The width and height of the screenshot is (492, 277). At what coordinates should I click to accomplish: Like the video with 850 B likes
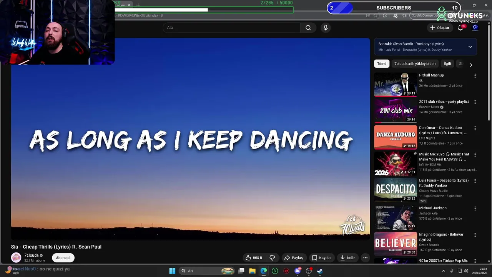coord(254,258)
